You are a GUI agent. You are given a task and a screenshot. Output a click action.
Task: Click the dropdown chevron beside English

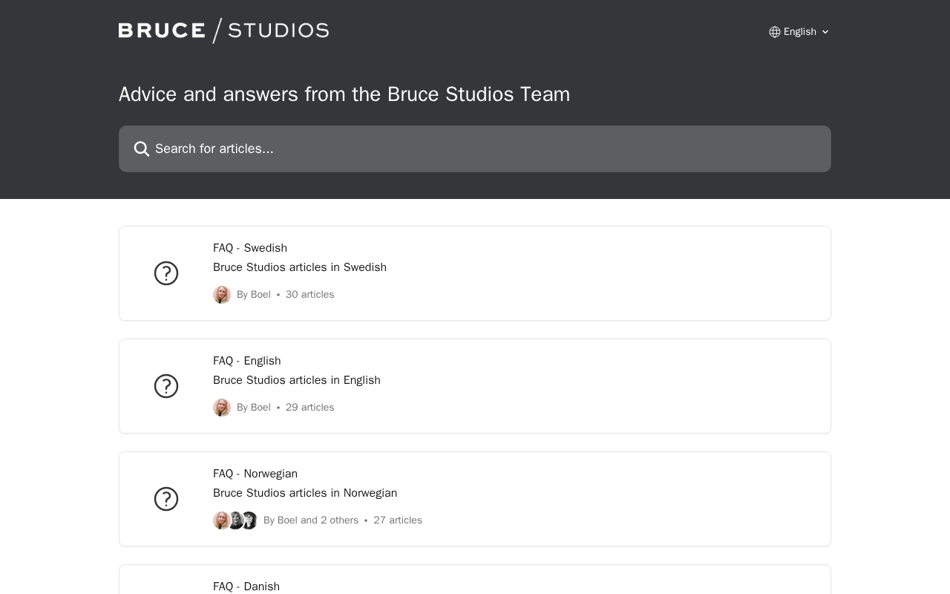(825, 32)
